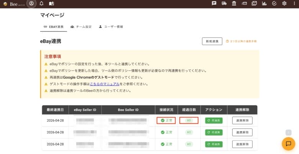The height and width of the screenshot is (154, 299).
Task: Select the EBAY連携 tab
Action: tap(54, 27)
